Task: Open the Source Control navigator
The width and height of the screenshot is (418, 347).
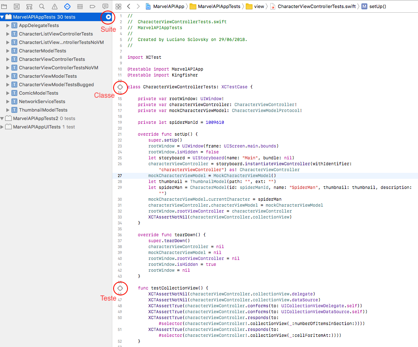Action: 16,6
